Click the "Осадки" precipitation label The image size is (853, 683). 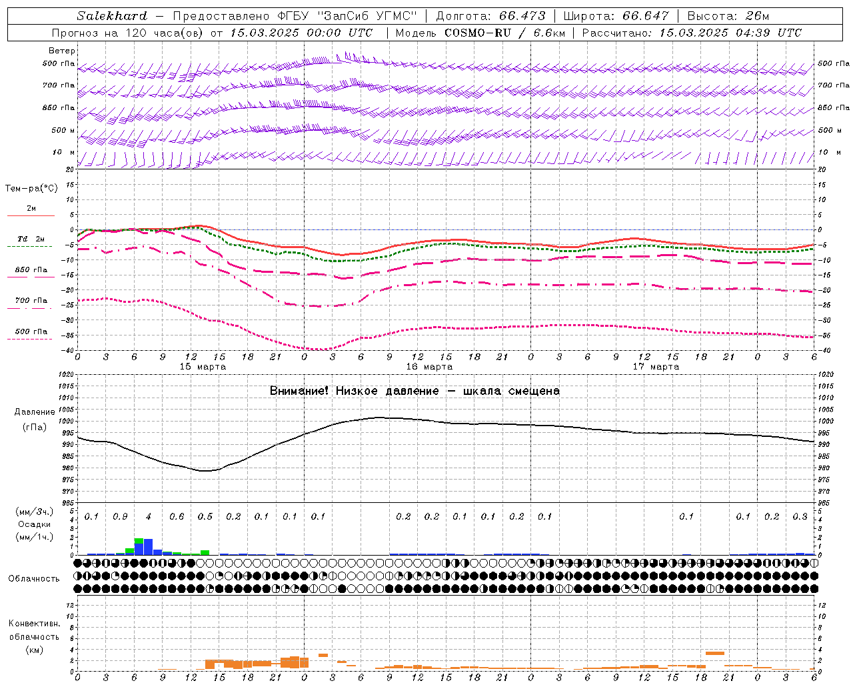point(35,524)
